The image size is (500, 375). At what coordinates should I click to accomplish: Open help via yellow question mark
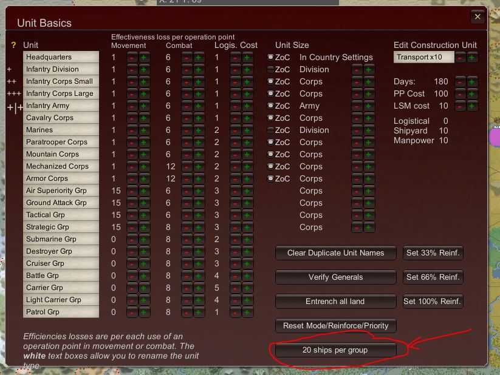[13, 46]
